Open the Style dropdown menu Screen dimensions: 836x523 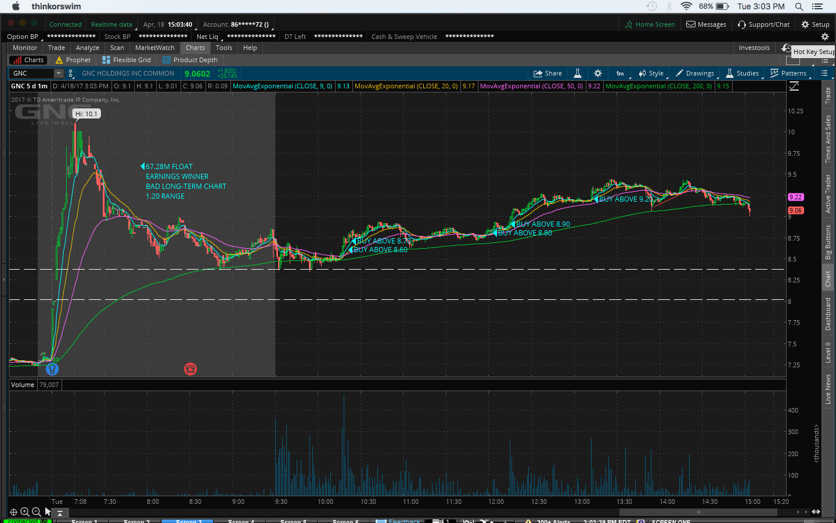click(x=651, y=73)
